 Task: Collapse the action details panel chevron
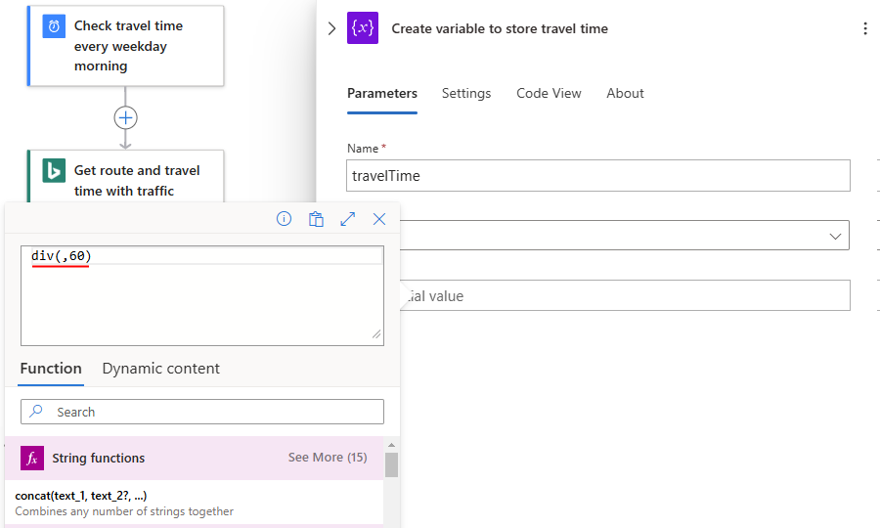pyautogui.click(x=331, y=28)
